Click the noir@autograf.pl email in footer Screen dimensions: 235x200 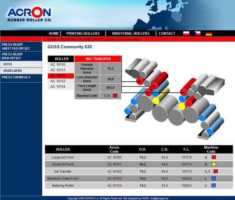[x=159, y=199]
